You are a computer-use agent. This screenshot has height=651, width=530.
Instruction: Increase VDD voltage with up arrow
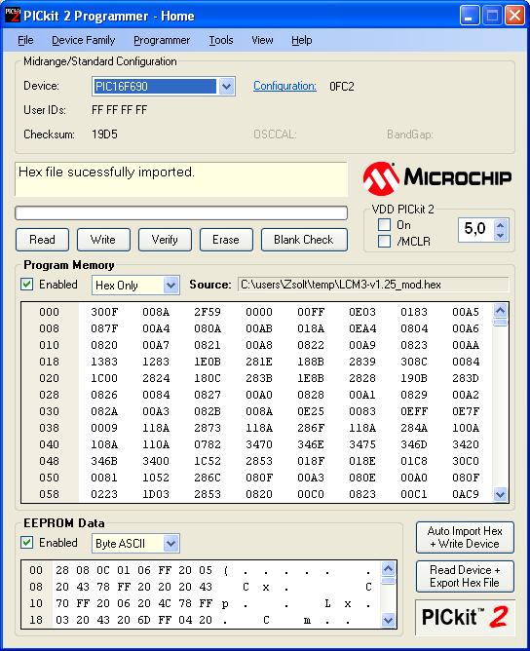tap(501, 225)
